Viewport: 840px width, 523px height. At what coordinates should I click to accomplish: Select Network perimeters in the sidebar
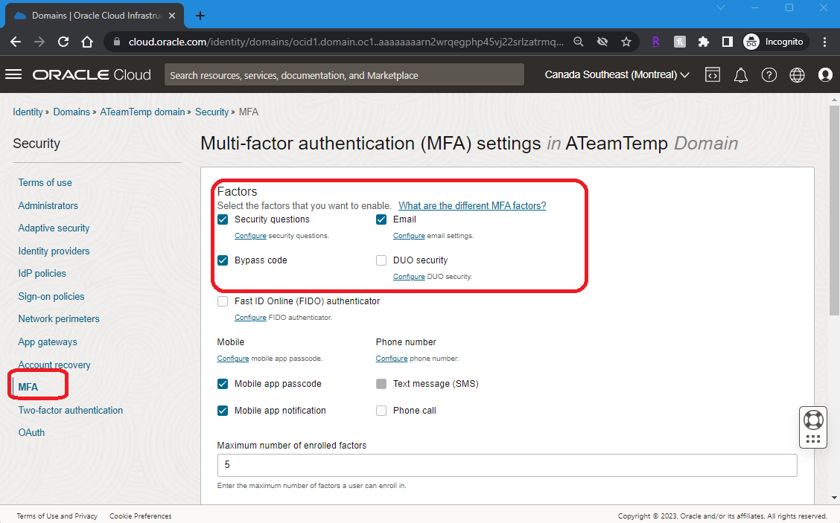point(59,319)
